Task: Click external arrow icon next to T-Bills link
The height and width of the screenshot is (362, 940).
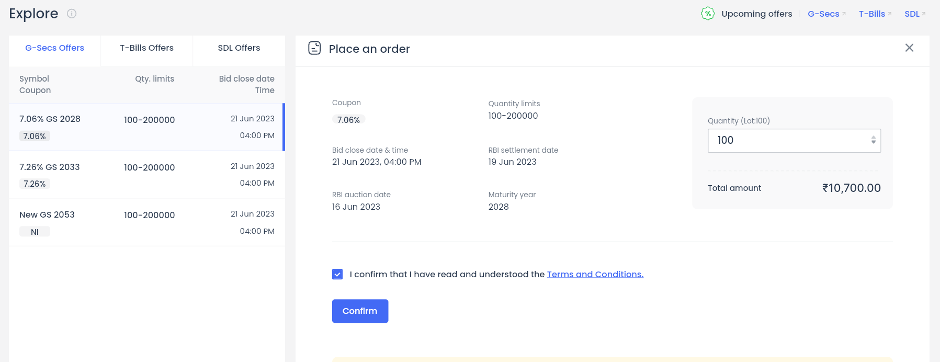Action: pyautogui.click(x=890, y=14)
